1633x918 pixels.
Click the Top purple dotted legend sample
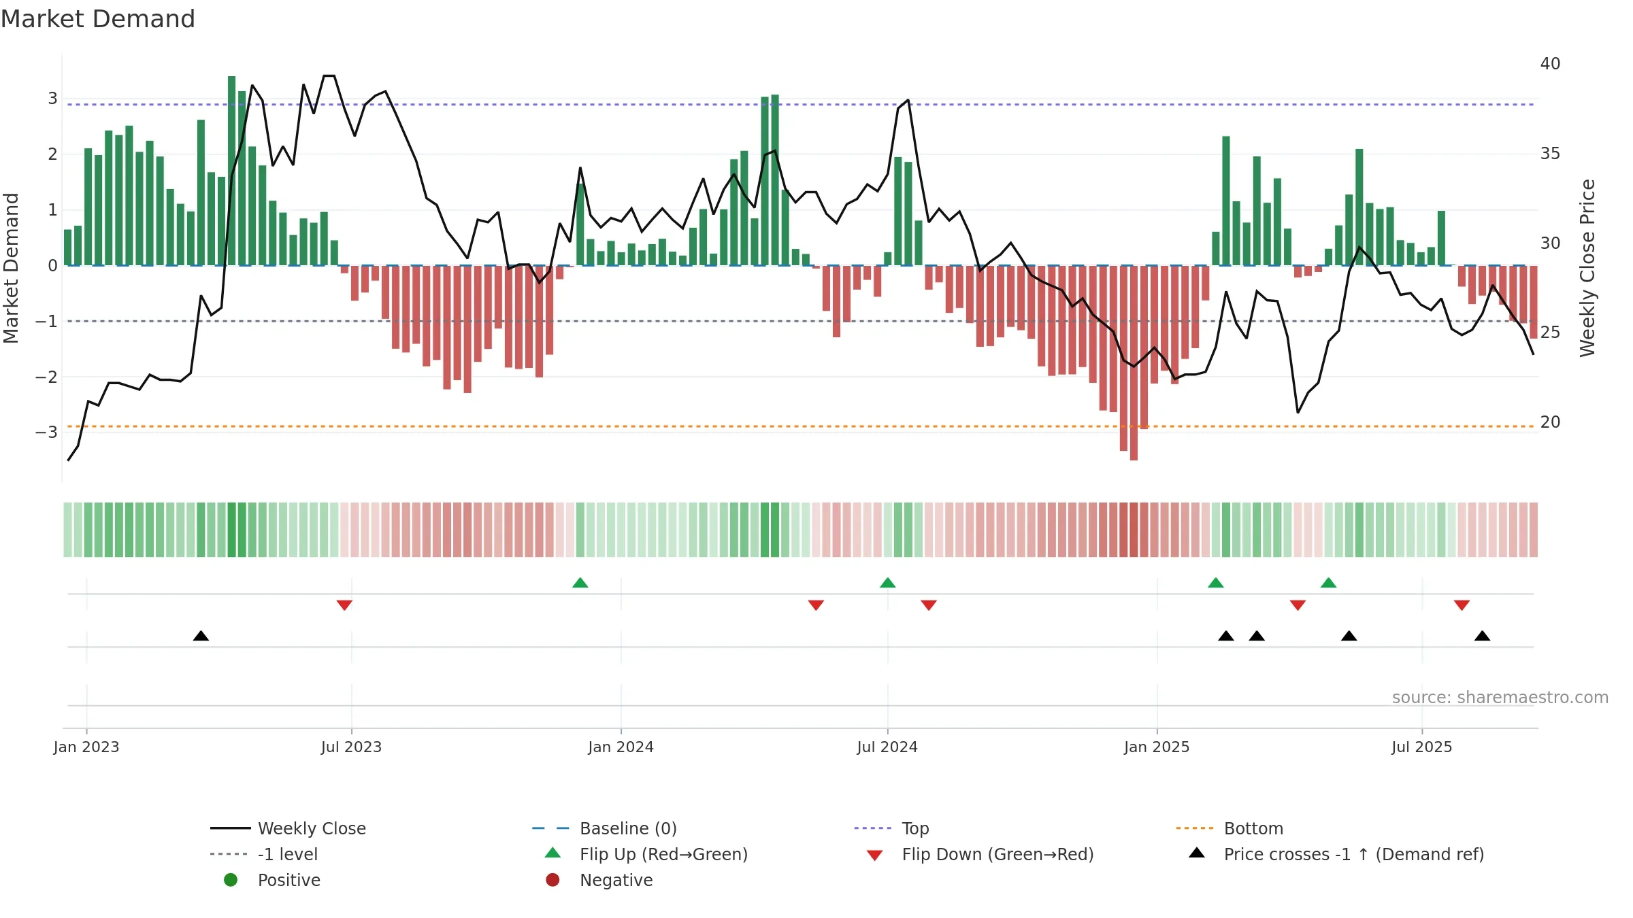click(873, 828)
